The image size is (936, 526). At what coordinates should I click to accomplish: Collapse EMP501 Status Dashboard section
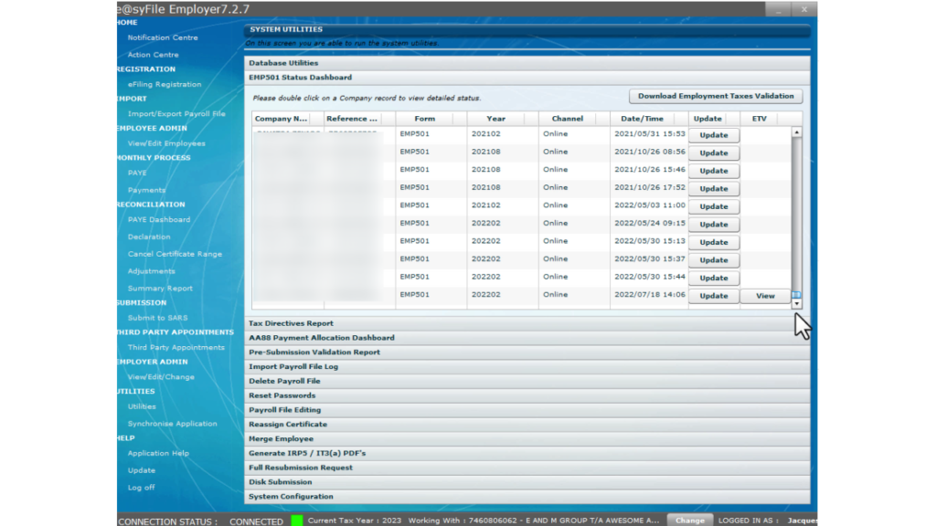[x=527, y=78]
